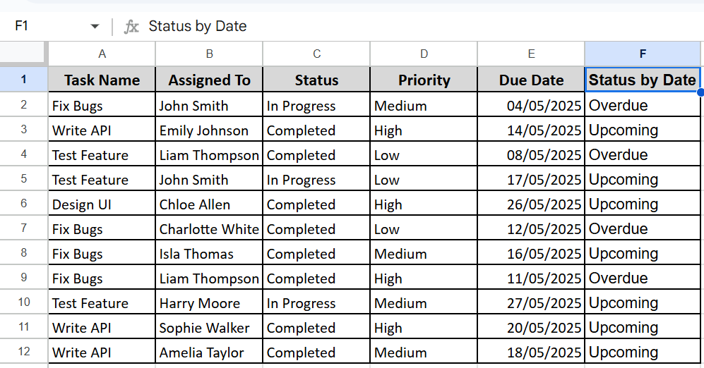Click the formula bar text Status by Date
This screenshot has height=368, width=704.
tap(198, 26)
